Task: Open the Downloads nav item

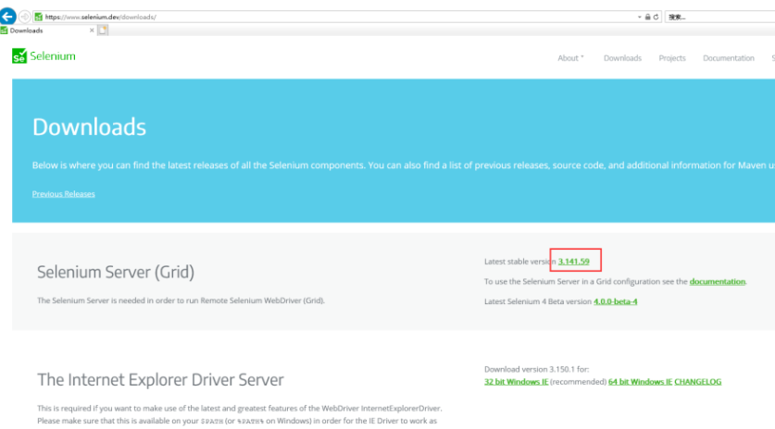Action: pos(622,58)
